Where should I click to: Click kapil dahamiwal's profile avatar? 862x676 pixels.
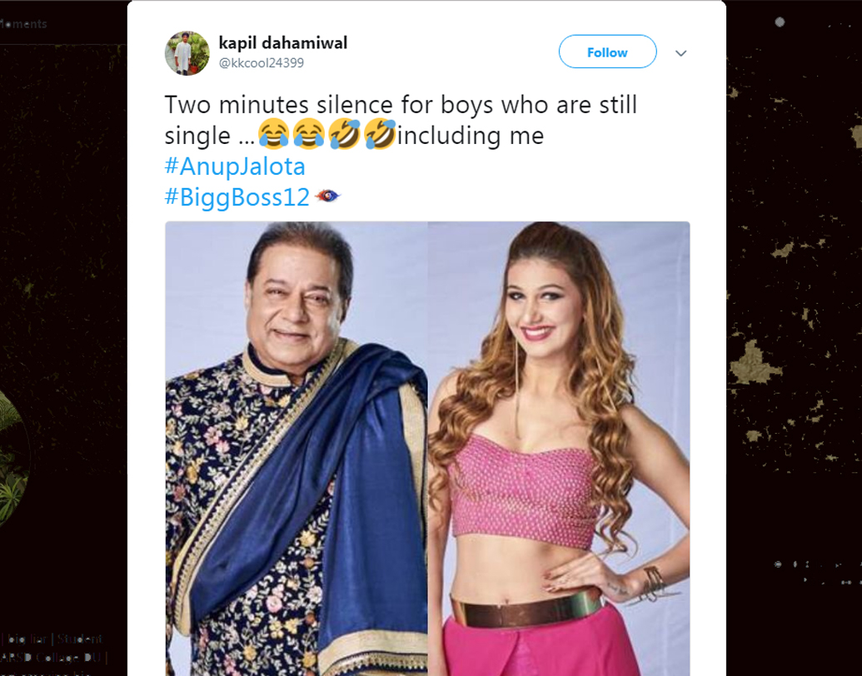pyautogui.click(x=187, y=52)
